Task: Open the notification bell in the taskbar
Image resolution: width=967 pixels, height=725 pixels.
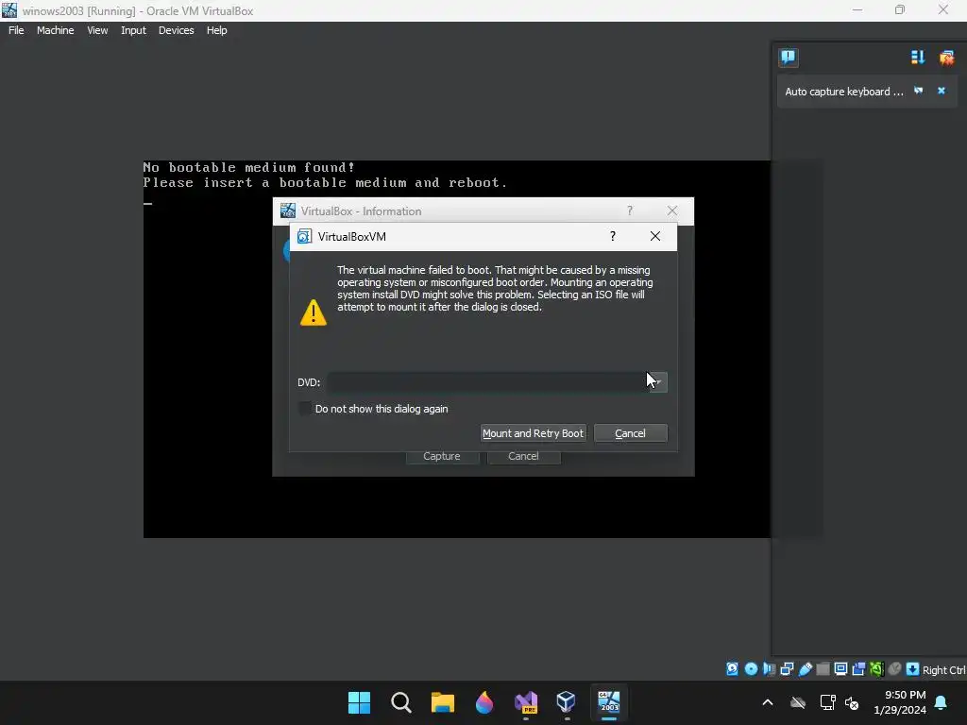Action: point(942,702)
